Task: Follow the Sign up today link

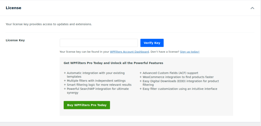Action: click(190, 52)
